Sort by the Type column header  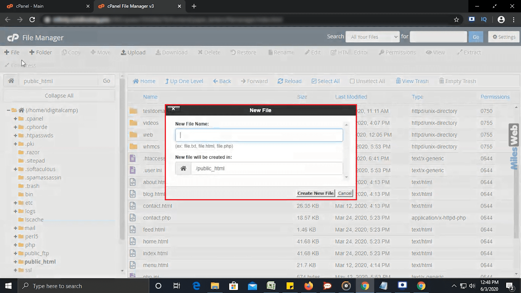click(417, 97)
